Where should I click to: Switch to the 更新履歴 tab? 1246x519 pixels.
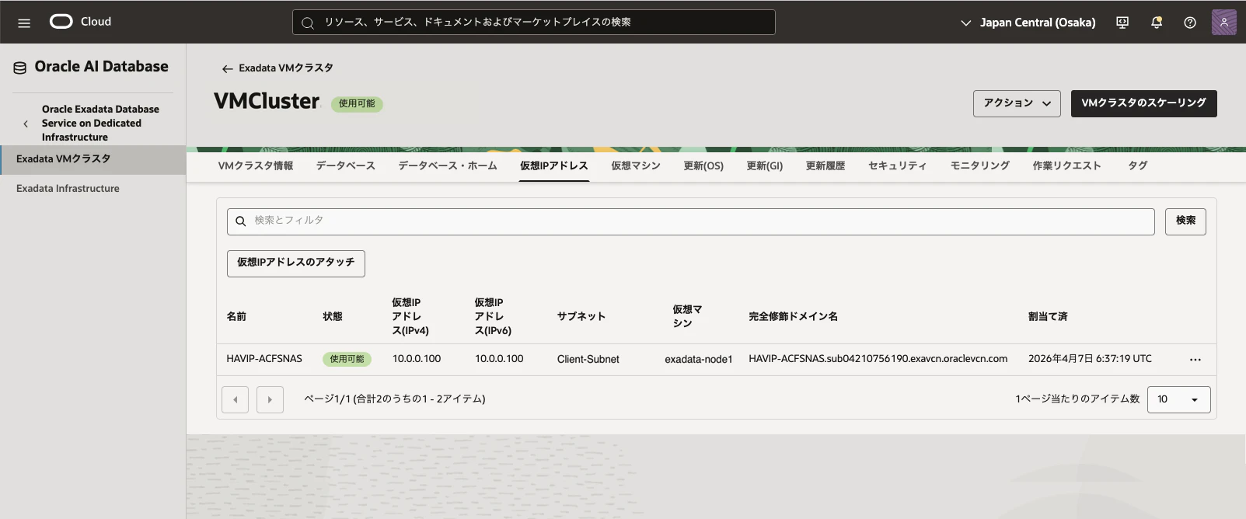(x=825, y=165)
